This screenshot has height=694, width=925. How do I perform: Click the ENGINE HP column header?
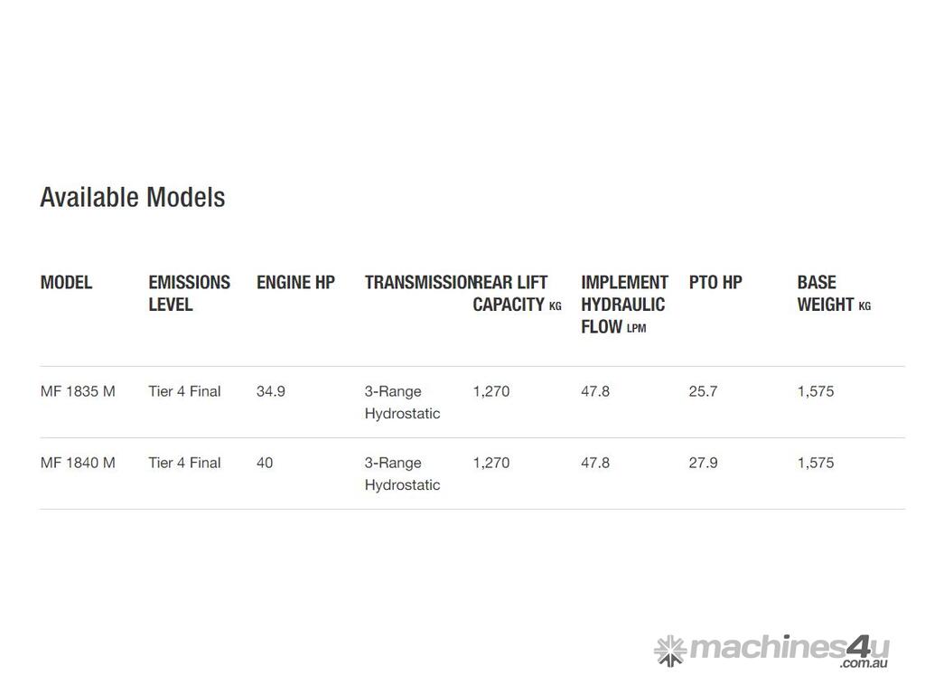[x=295, y=283]
